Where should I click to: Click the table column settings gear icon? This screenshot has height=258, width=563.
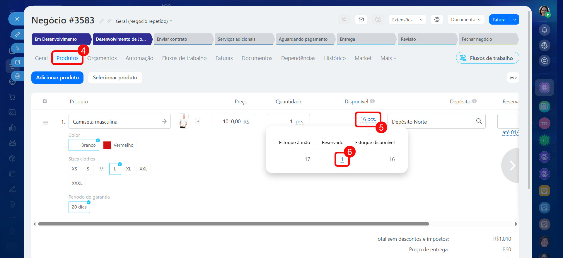click(45, 101)
